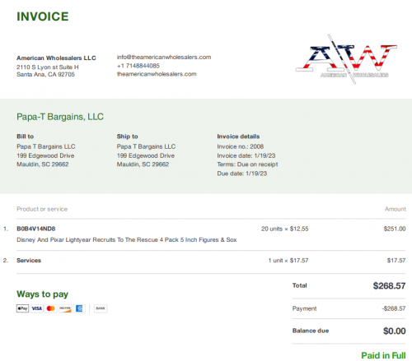Image resolution: width=412 pixels, height=361 pixels.
Task: Click the Invoice details label
Action: [x=238, y=137]
